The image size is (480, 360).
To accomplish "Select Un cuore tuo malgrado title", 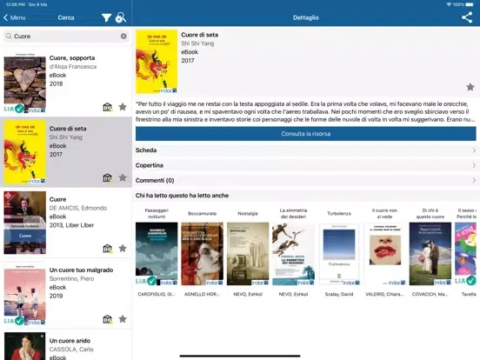I will coord(81,270).
